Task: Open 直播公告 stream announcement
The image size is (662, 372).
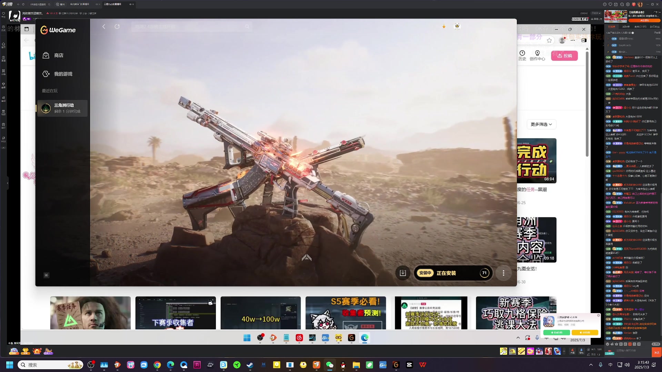Action: click(596, 19)
